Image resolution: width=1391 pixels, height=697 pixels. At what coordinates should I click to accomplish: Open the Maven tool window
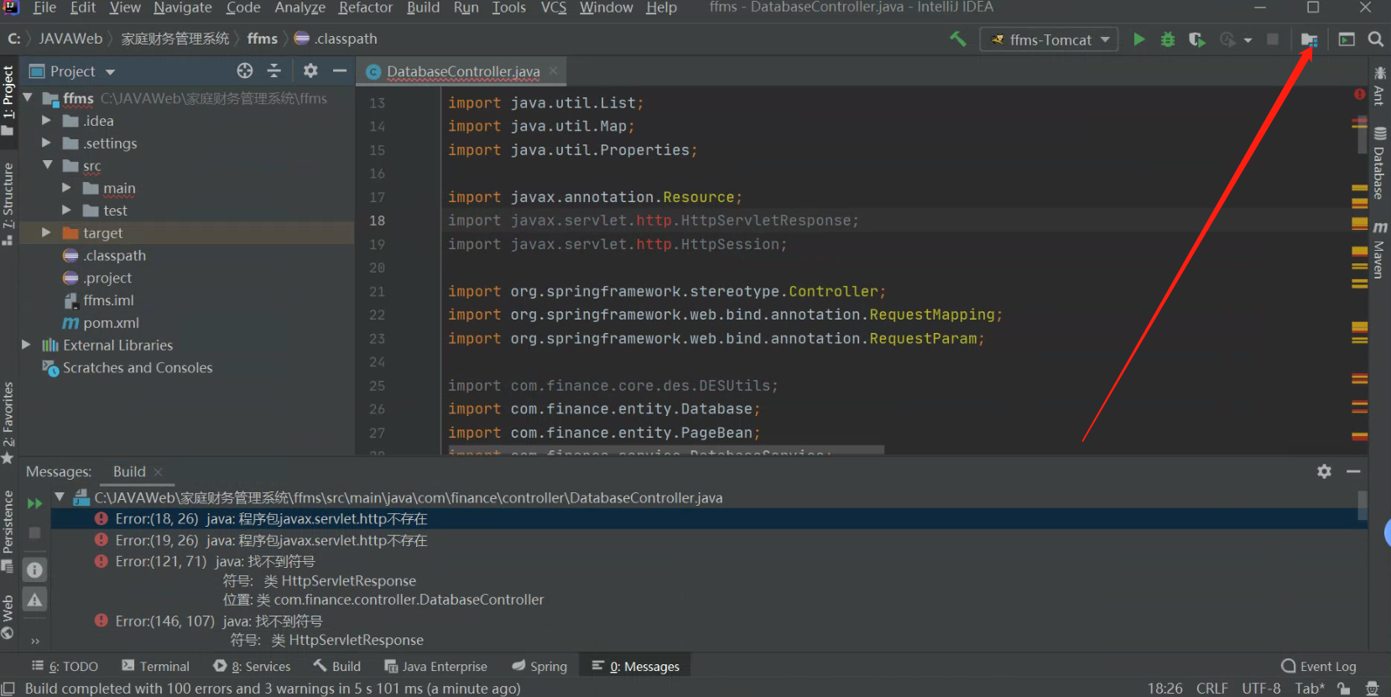(1379, 250)
